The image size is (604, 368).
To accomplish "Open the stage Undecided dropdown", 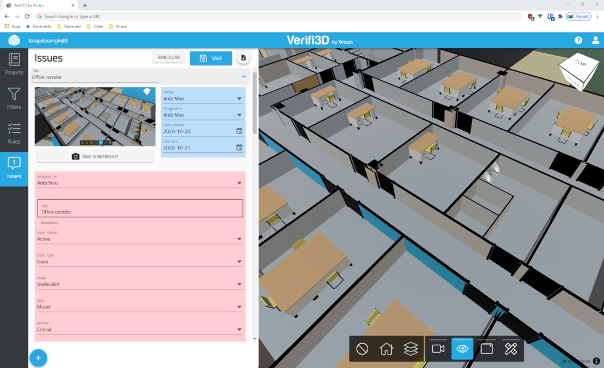I will click(x=140, y=282).
